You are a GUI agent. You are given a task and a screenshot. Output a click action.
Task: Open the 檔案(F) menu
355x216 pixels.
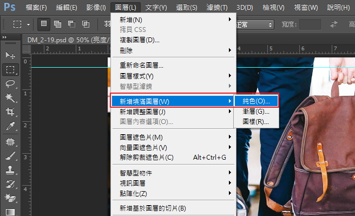(36, 8)
